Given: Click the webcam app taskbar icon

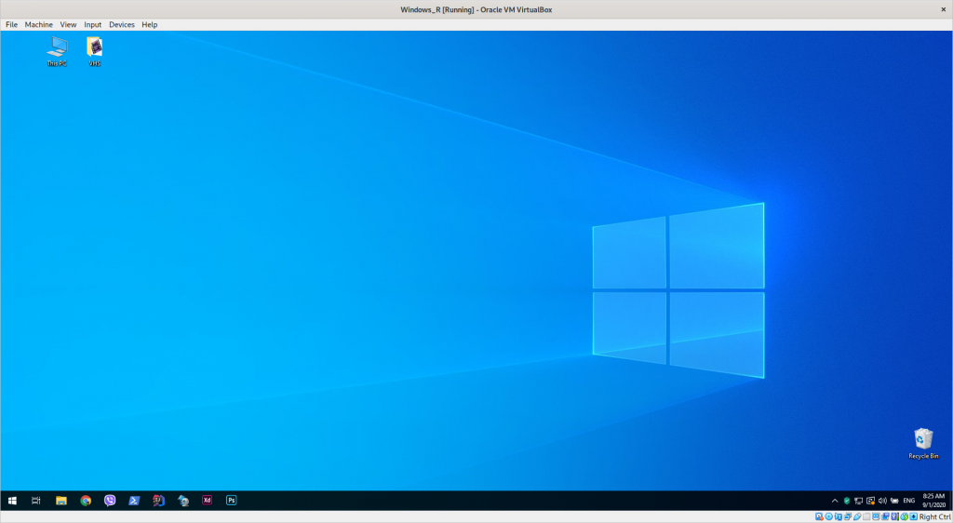Looking at the screenshot, I should click(183, 501).
